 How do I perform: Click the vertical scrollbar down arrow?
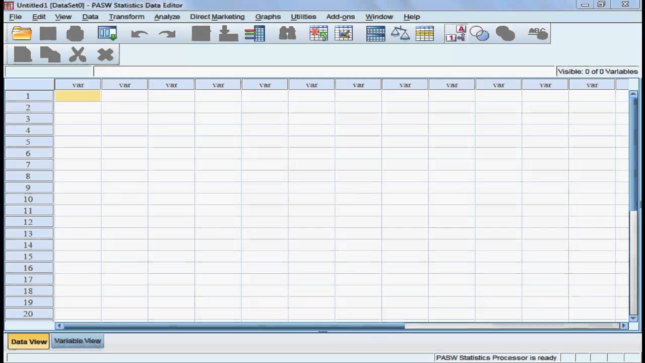coord(633,318)
